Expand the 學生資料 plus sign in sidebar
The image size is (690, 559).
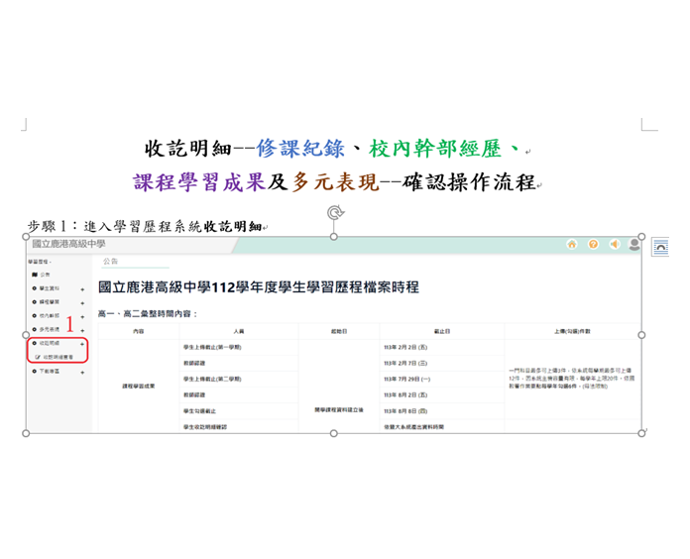tap(82, 289)
